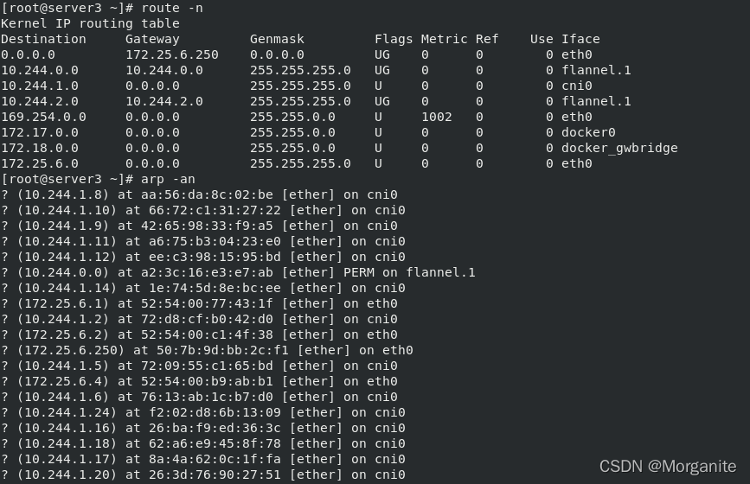The width and height of the screenshot is (750, 484).
Task: Click 'Kernel IP routing table' heading
Action: pos(90,23)
